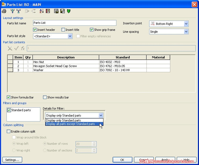Image resolution: width=199 pixels, height=165 pixels.
Task: Click the grayed split rows icon
Action: click(33, 11)
